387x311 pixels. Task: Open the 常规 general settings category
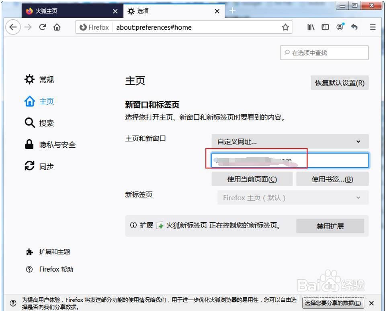[39, 79]
